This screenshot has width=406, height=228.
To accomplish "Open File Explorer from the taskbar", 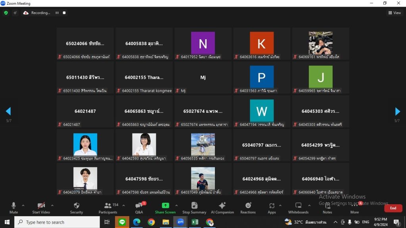I will tap(166, 222).
